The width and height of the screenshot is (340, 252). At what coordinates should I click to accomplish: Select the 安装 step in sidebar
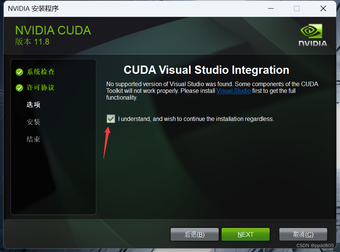[33, 122]
